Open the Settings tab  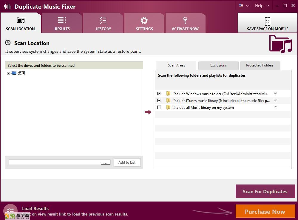pyautogui.click(x=144, y=23)
